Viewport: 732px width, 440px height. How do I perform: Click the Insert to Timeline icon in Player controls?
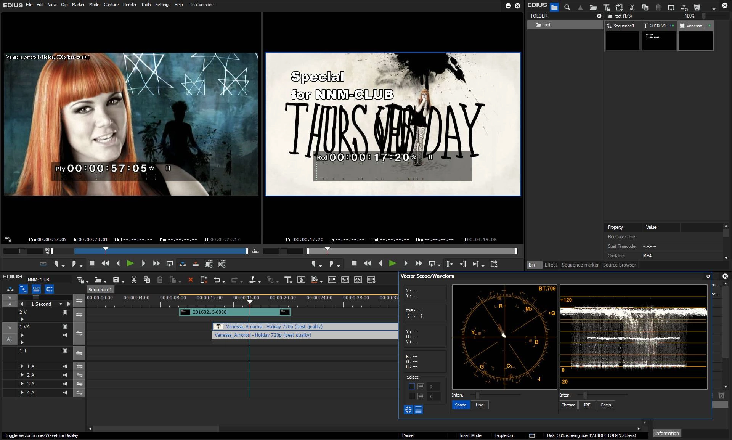[x=183, y=263]
